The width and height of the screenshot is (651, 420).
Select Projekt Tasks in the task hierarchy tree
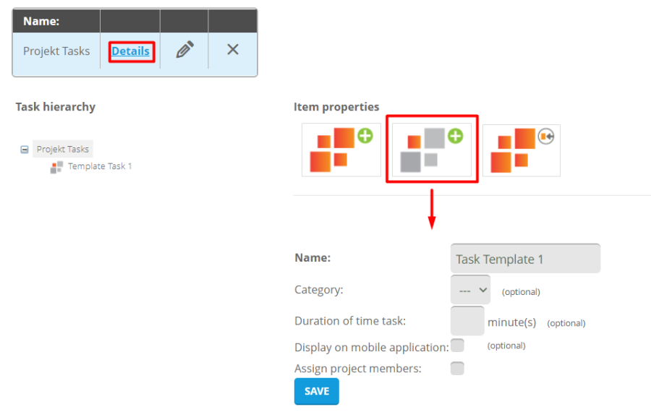[63, 150]
